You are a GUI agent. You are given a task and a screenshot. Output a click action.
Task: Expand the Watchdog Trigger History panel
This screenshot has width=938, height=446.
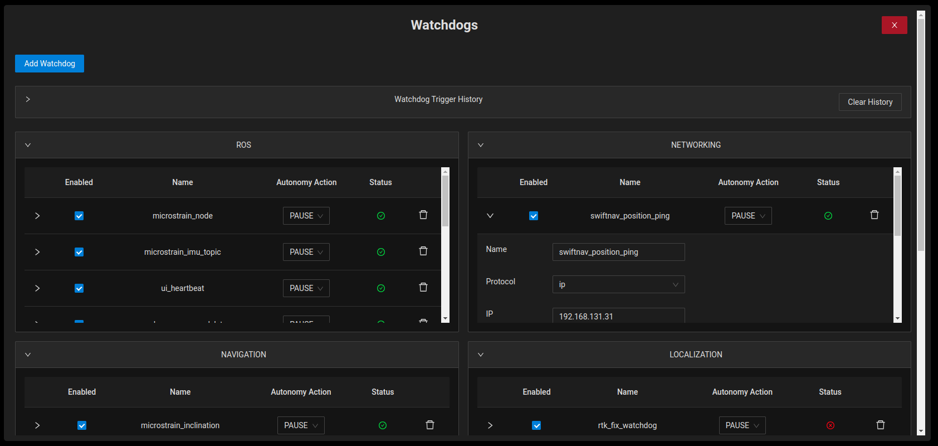click(x=28, y=99)
